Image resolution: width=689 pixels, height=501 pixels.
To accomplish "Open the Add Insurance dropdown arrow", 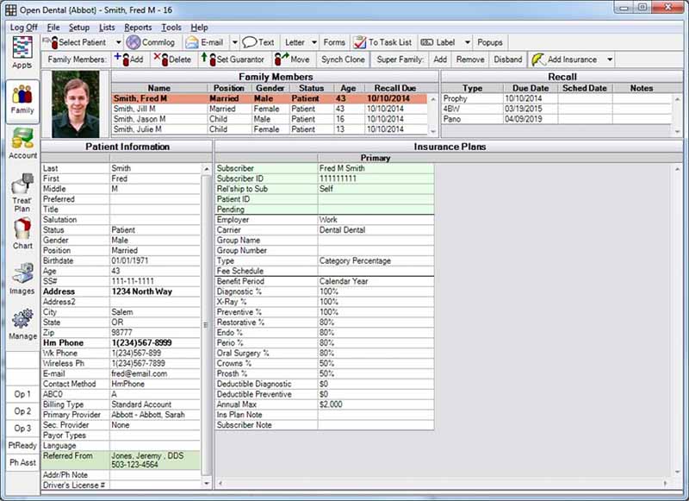I will 610,59.
